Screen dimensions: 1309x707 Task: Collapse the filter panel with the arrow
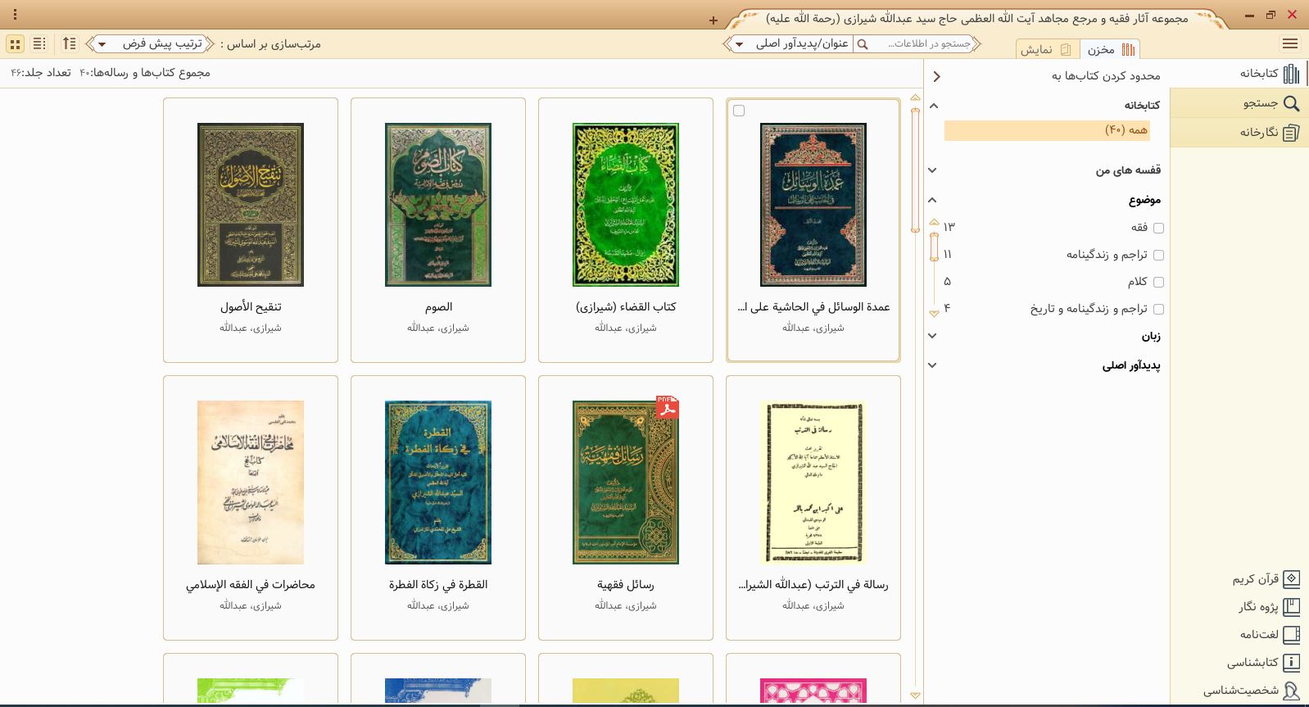click(x=937, y=76)
